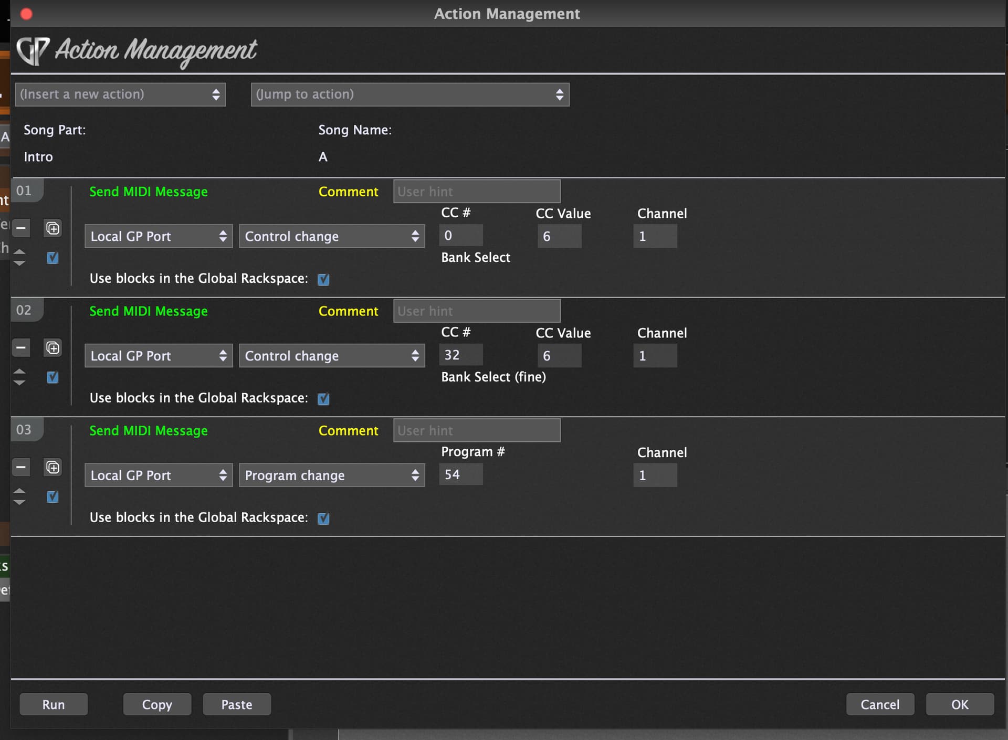Click the Program # field showing 54

(x=460, y=474)
